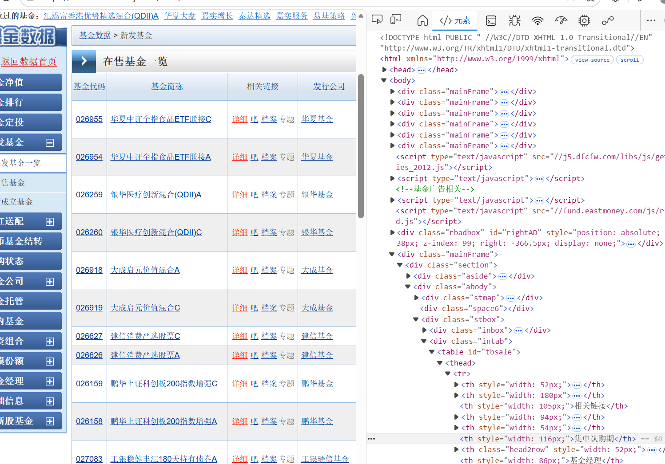
Task: Open 鹏华上证科创板200指数增强C fund
Action: [164, 384]
